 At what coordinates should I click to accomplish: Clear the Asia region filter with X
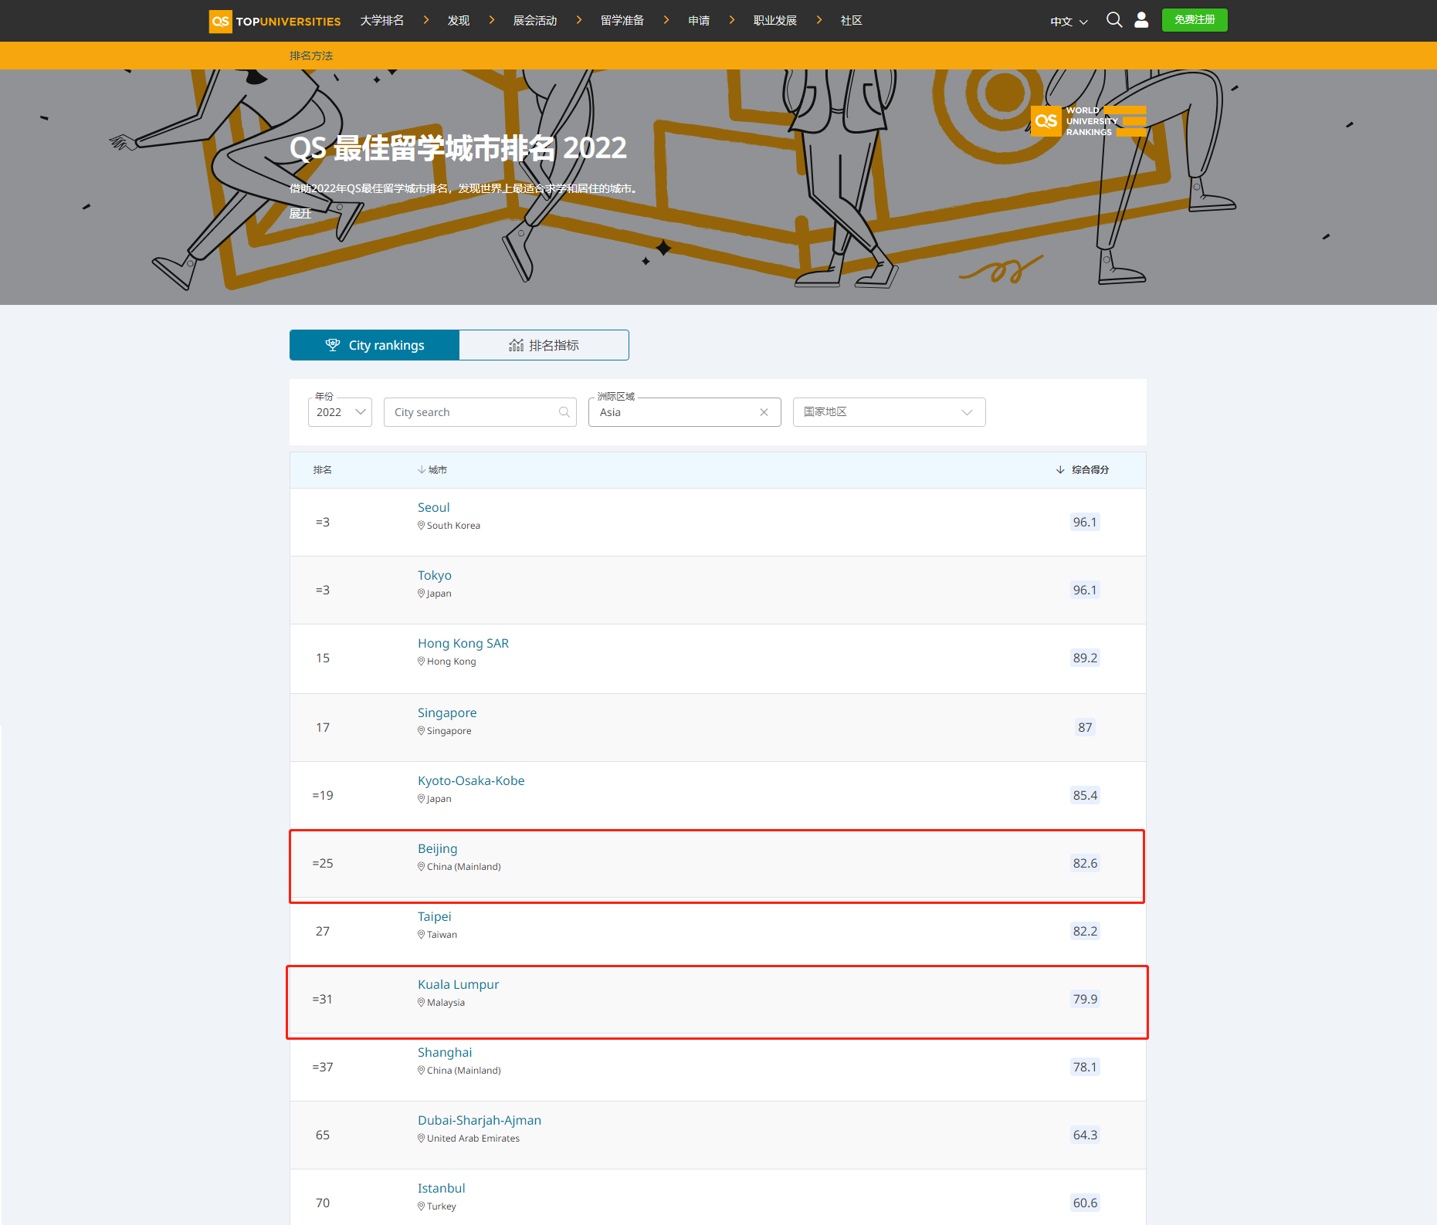[x=764, y=412]
